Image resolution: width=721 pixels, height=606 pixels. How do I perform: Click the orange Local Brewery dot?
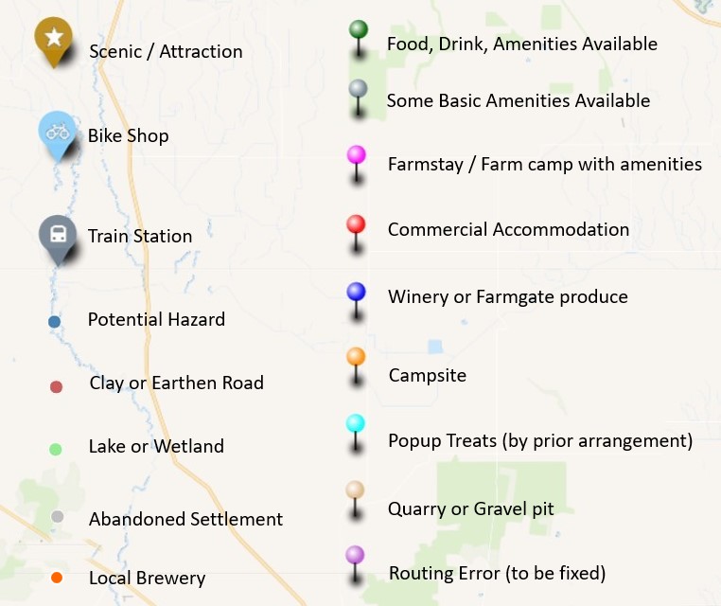tap(57, 578)
